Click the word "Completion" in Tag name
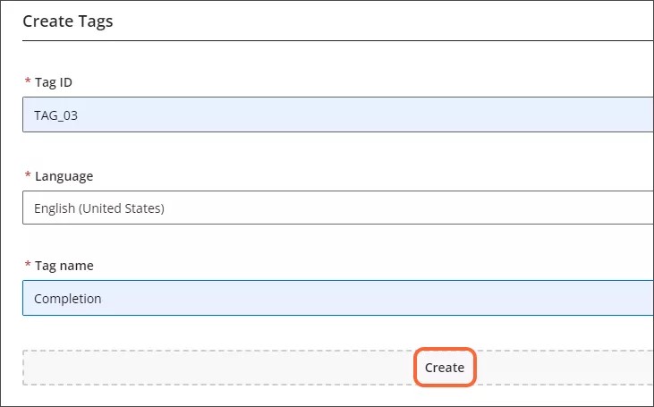The height and width of the screenshot is (407, 654). [x=67, y=299]
